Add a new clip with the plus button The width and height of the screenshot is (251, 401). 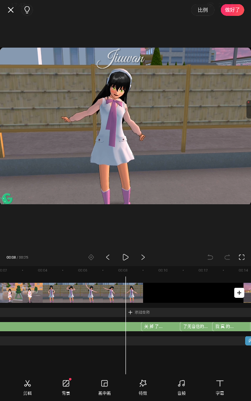(x=239, y=293)
